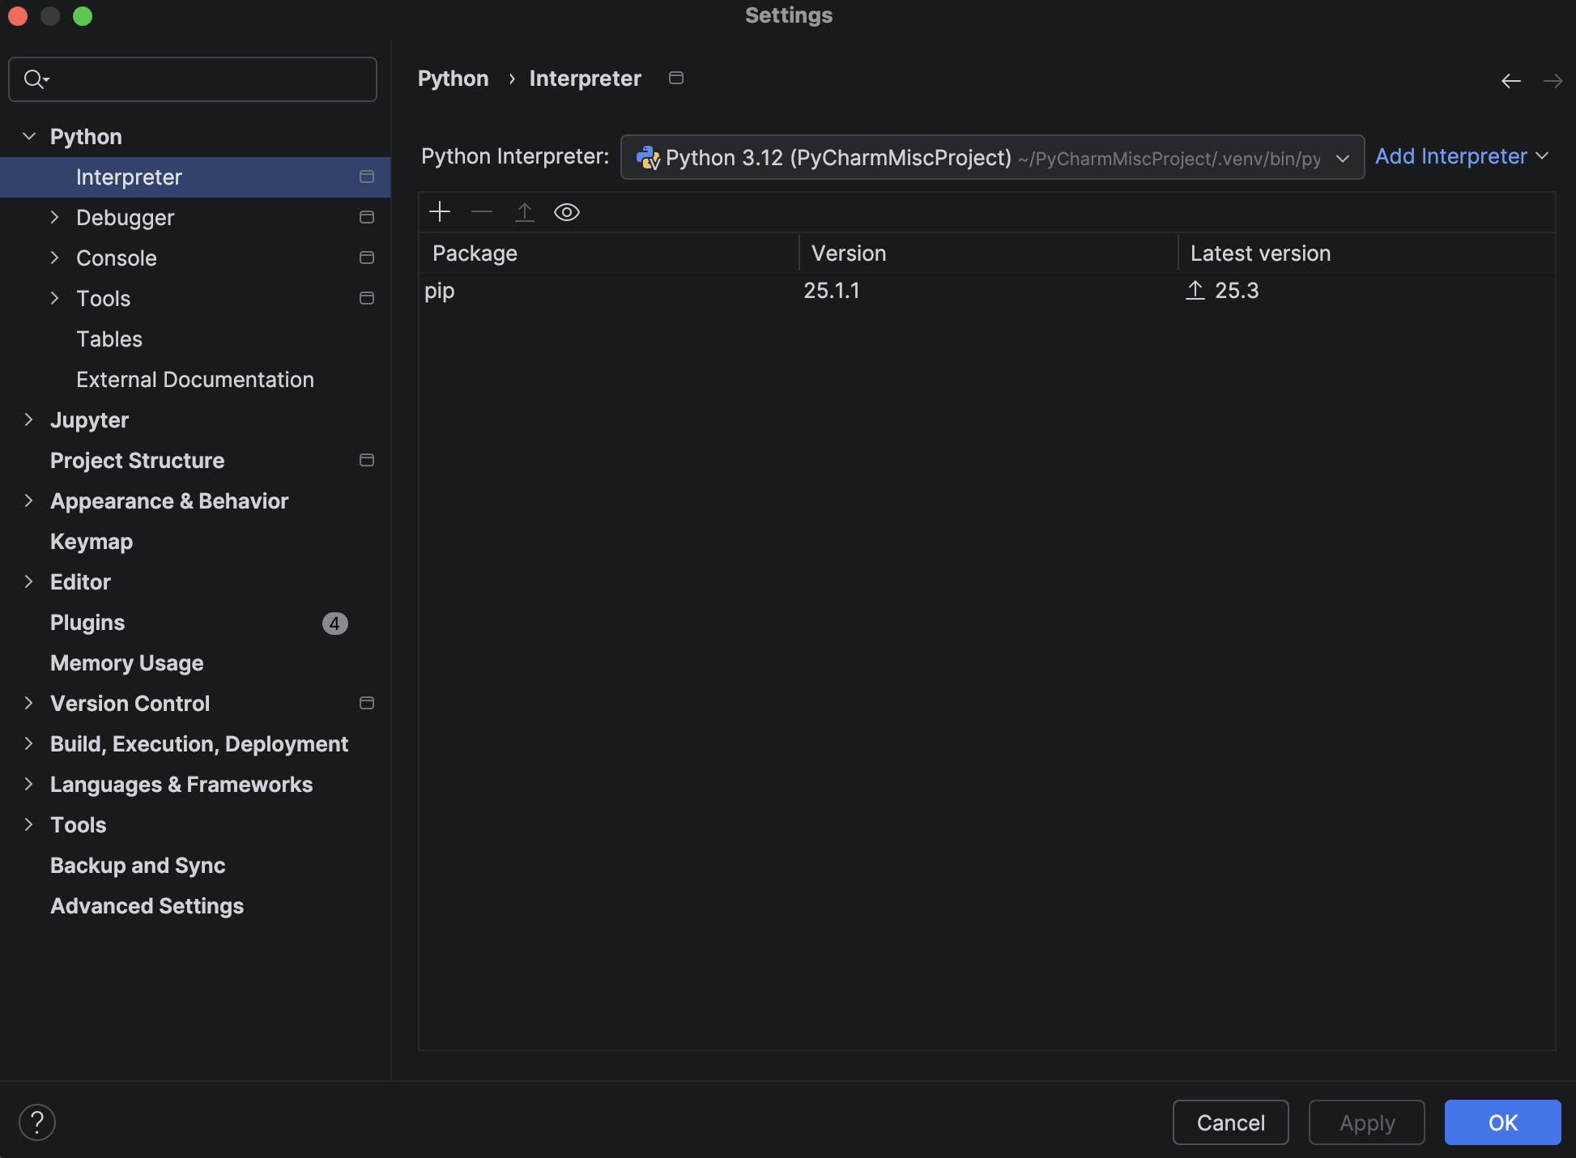Viewport: 1576px width, 1158px height.
Task: Navigate back using the left arrow icon
Action: coord(1511,80)
